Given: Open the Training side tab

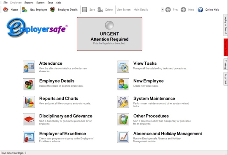Looking at the screenshot, I should tap(225, 64).
